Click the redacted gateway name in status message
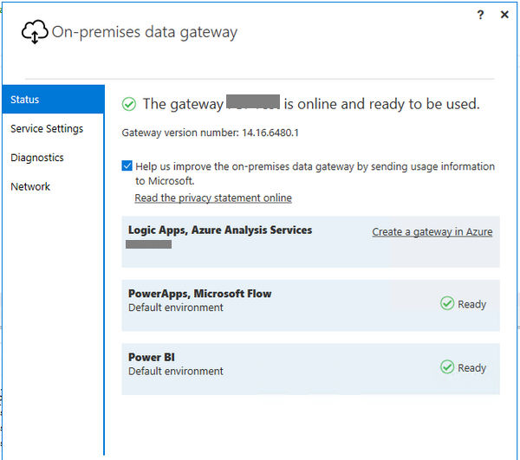Image resolution: width=520 pixels, height=460 pixels. (253, 101)
